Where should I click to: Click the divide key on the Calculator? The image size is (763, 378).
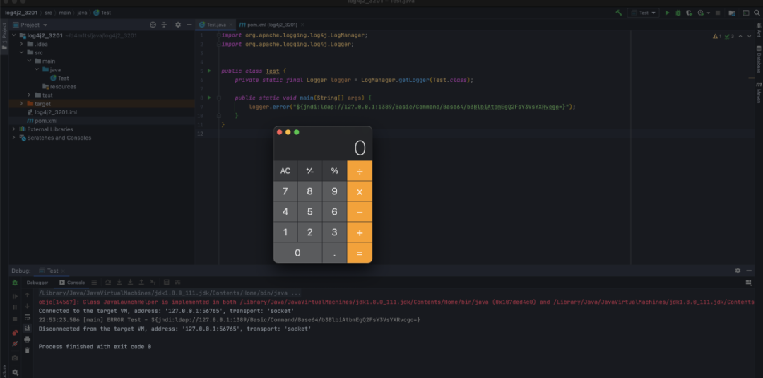(360, 171)
